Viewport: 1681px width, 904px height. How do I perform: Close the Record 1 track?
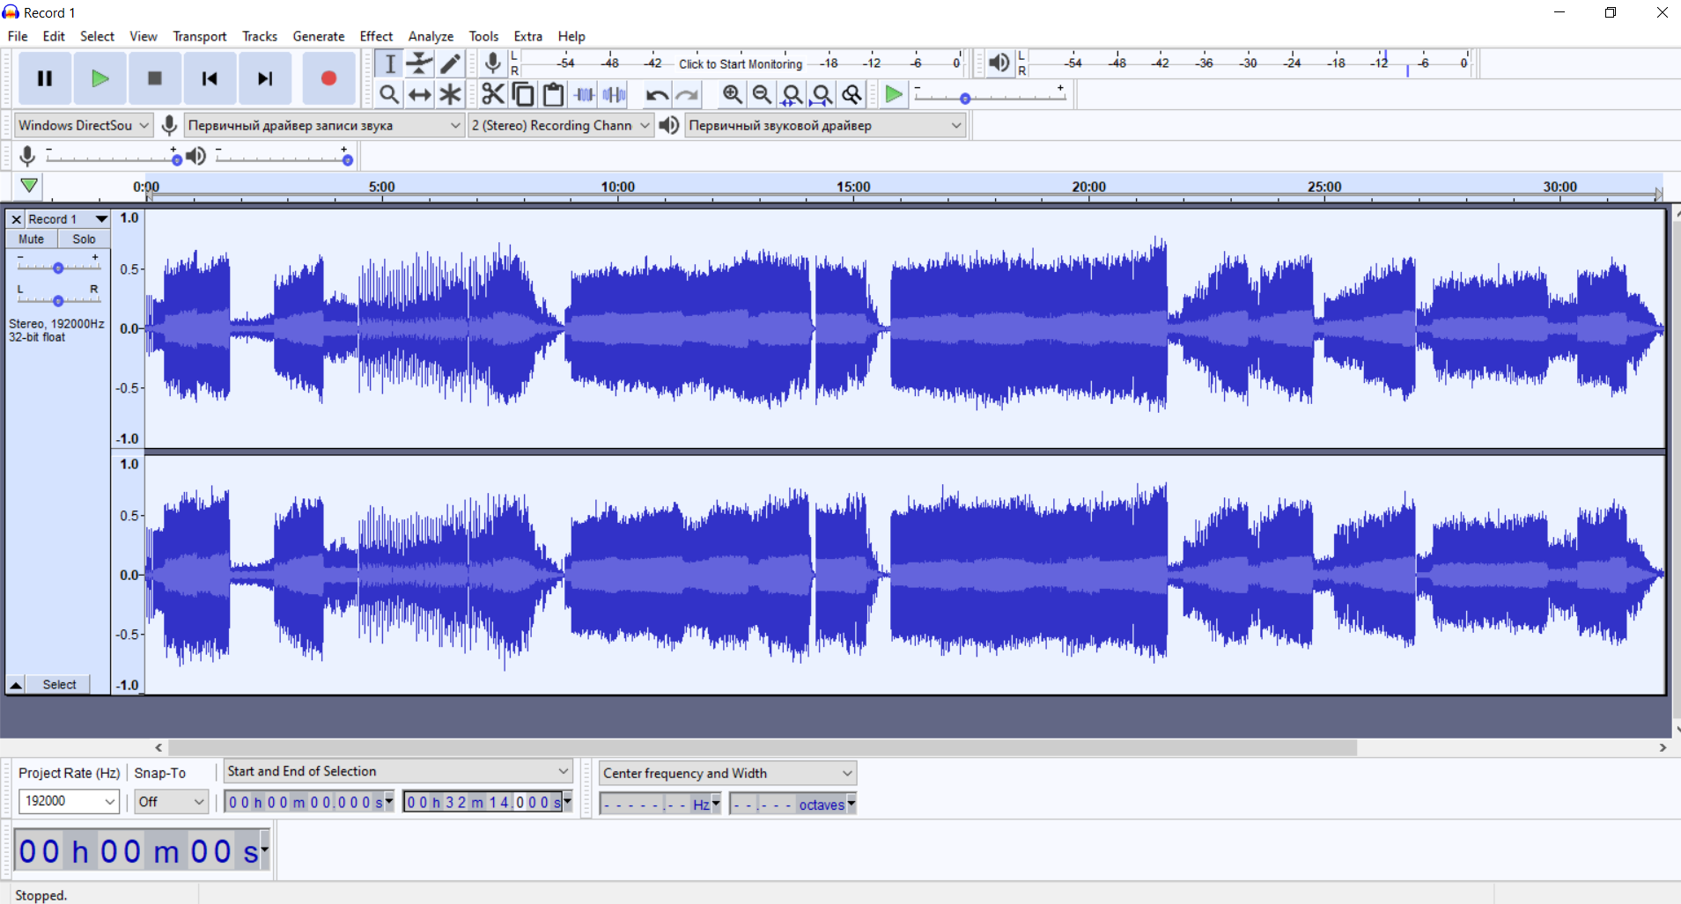[x=16, y=219]
